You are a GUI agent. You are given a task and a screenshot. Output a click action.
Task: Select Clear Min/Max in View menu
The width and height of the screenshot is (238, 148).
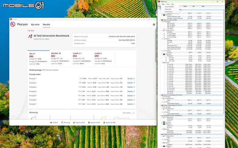(169, 7)
